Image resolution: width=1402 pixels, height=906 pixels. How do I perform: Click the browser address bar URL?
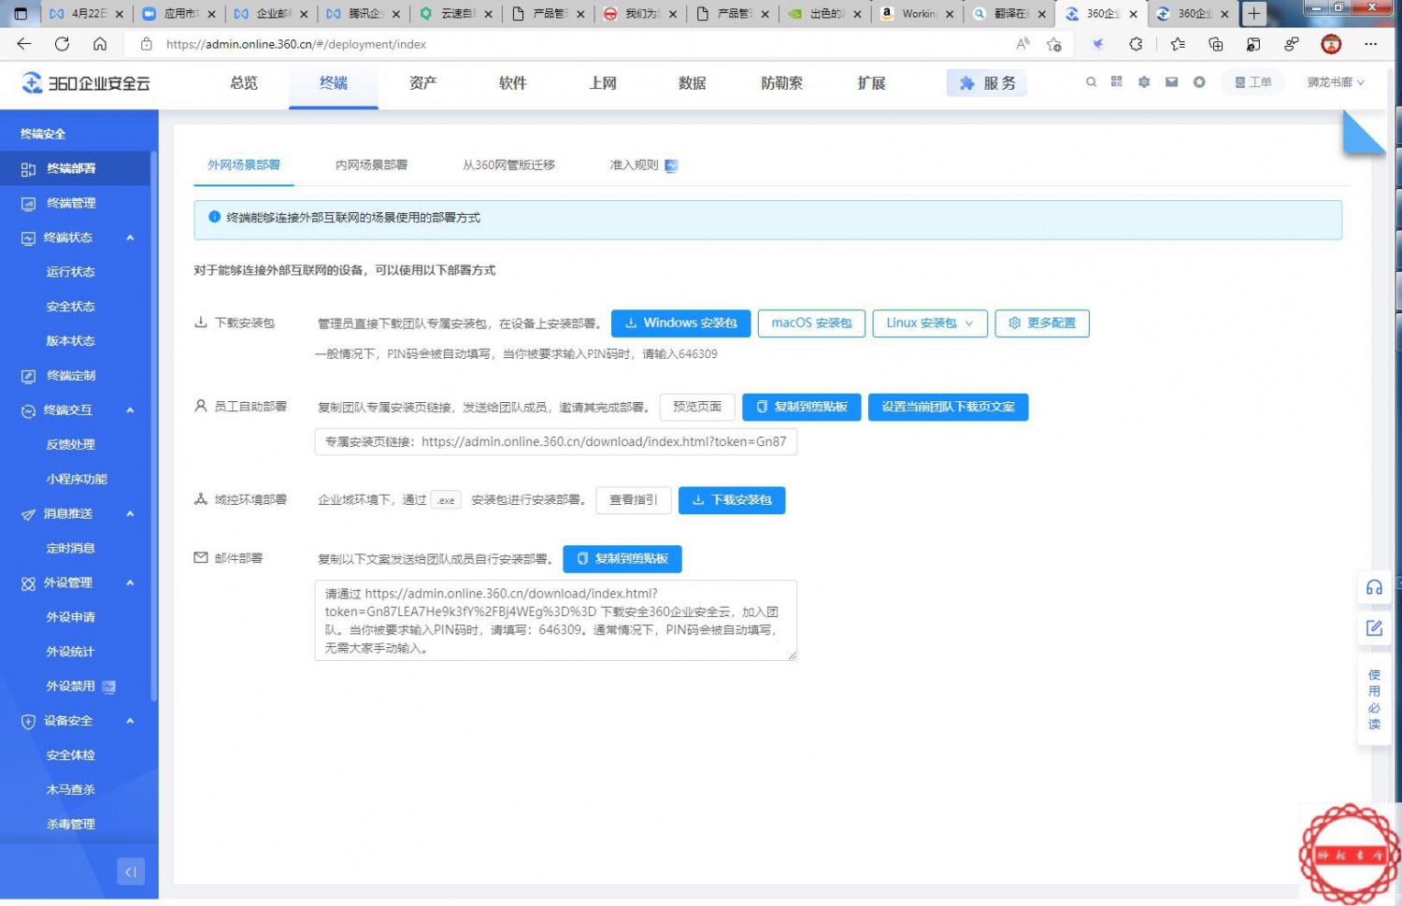coord(296,44)
